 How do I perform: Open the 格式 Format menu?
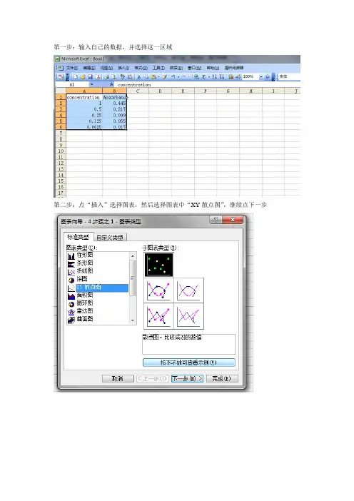click(141, 68)
